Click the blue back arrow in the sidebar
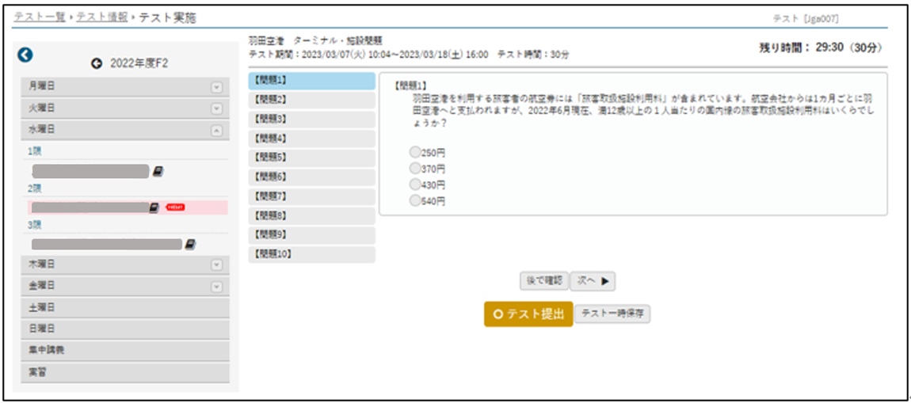Screen dimensions: 911x403 (26, 55)
